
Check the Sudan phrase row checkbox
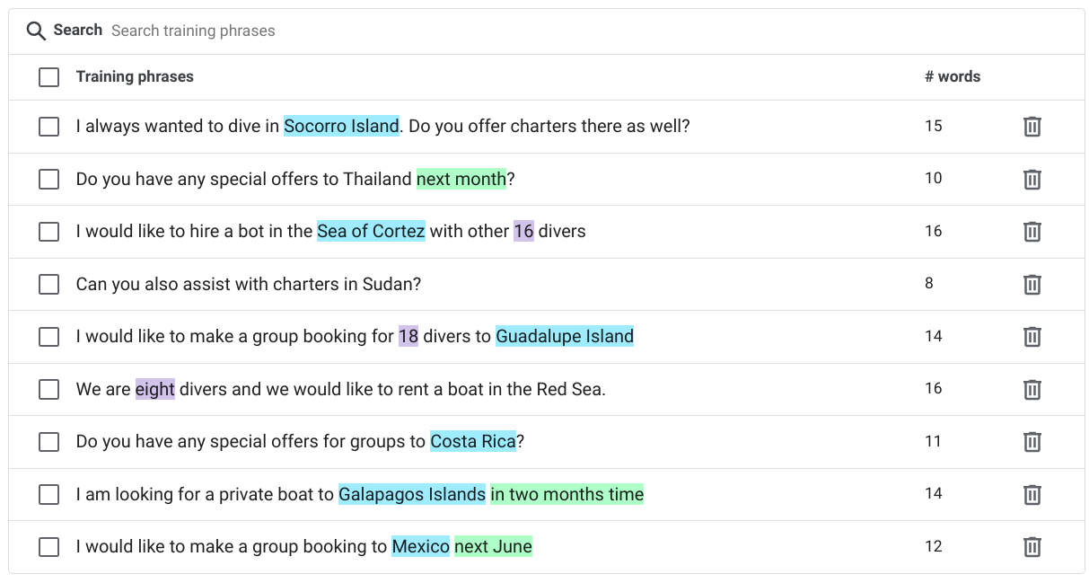48,284
